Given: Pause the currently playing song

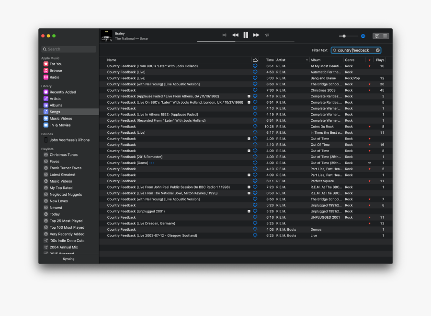Looking at the screenshot, I should click(246, 35).
